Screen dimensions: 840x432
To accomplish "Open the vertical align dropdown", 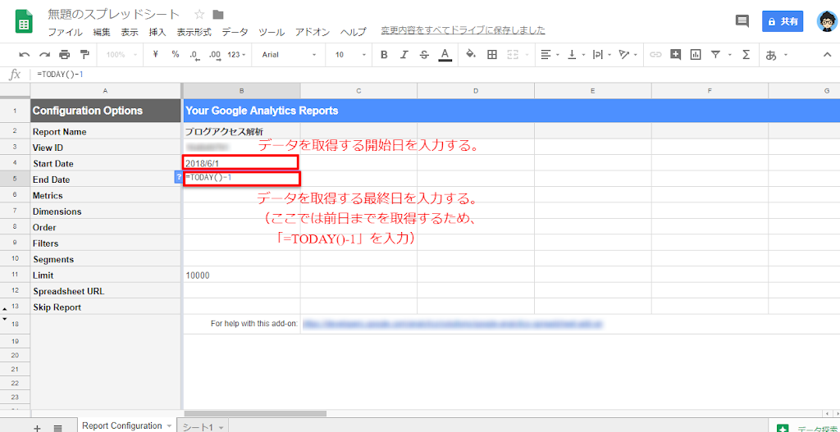I will (x=577, y=55).
